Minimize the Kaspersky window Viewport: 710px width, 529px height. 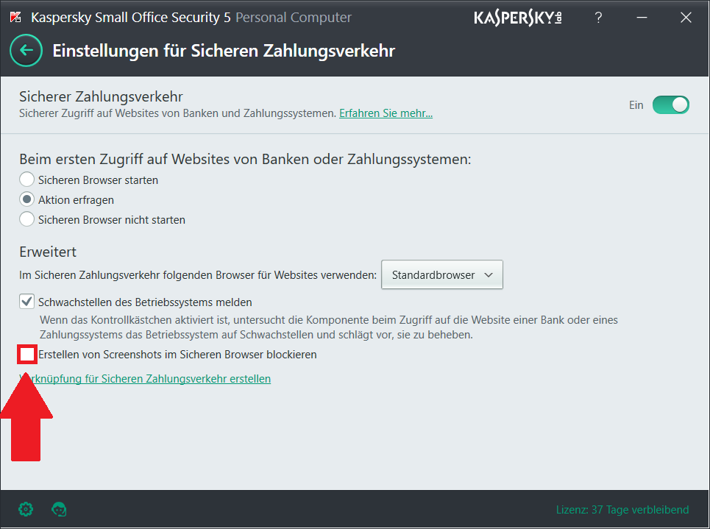[642, 18]
